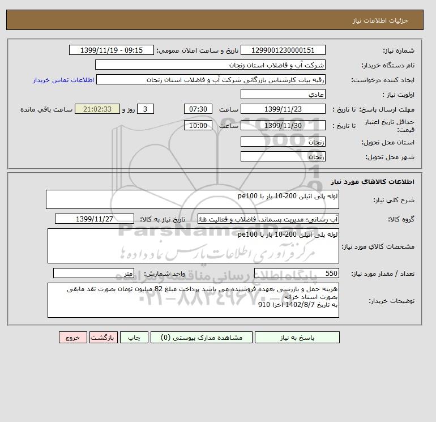Click 'مشخصات کالاي مورد نیاز:' label
Screen dimensions: 436x422
coord(378,246)
